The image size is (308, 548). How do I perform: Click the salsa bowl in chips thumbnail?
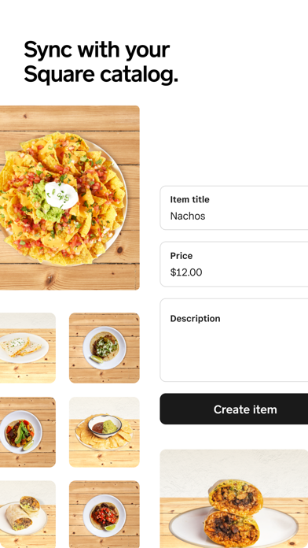100,427
